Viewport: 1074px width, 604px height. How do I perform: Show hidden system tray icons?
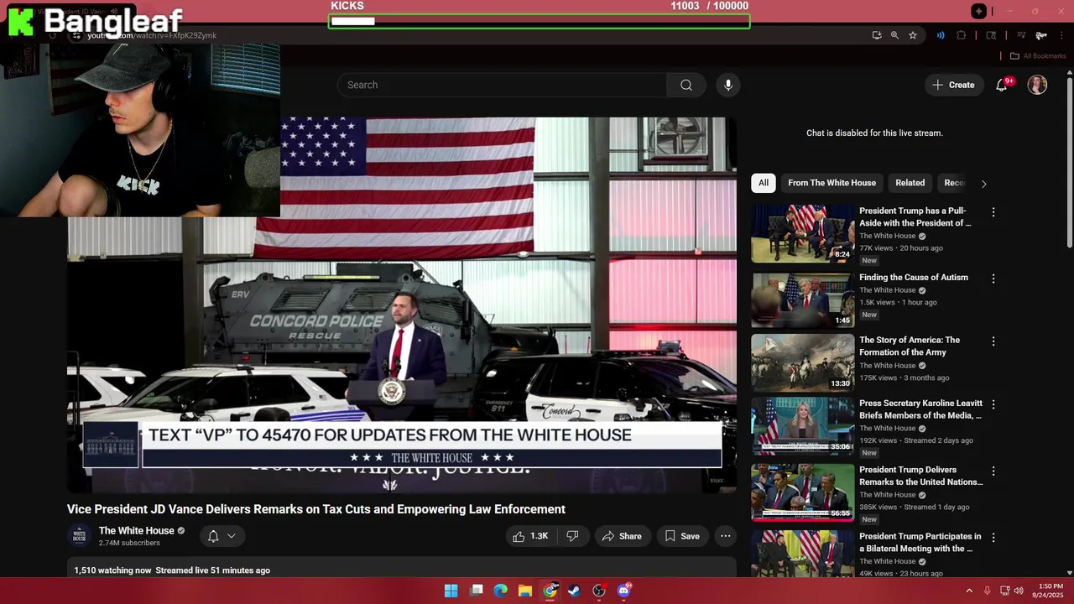(x=969, y=591)
